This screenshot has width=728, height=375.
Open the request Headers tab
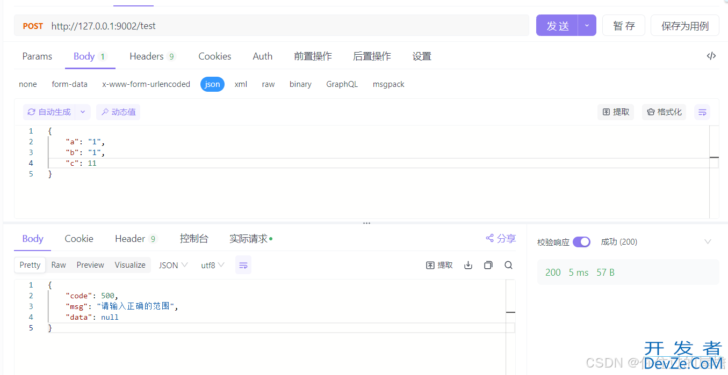(x=153, y=56)
